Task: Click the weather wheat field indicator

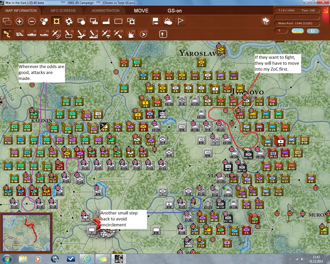Action: (x=297, y=31)
